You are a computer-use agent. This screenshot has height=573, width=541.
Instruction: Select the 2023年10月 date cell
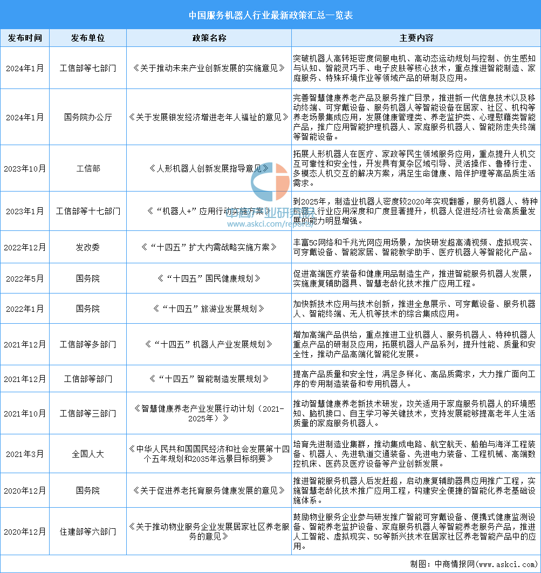pyautogui.click(x=25, y=168)
